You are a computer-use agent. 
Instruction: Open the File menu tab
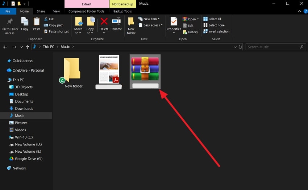coord(8,11)
